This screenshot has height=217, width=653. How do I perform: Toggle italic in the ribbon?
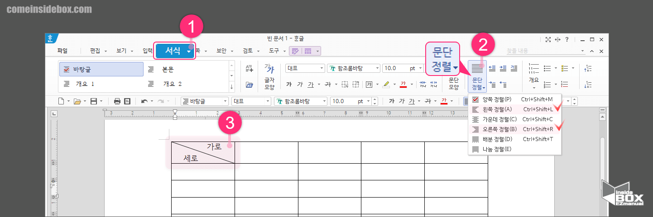coord(300,85)
